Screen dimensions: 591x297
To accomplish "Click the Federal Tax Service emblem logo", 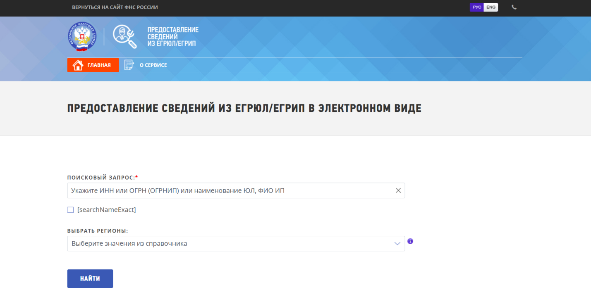I will pyautogui.click(x=81, y=36).
